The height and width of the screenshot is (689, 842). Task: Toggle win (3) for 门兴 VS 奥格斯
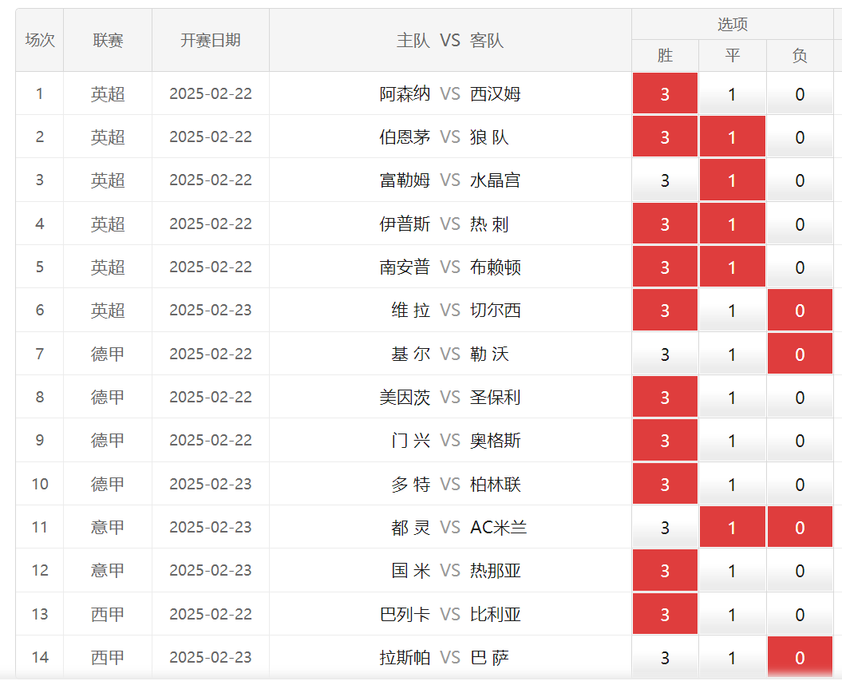pos(665,440)
